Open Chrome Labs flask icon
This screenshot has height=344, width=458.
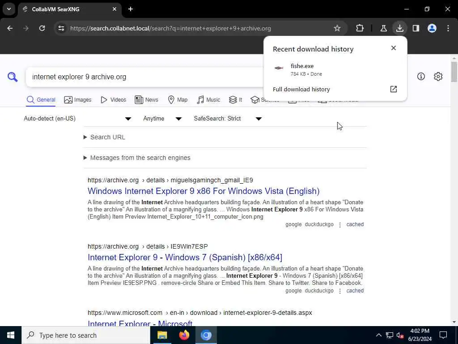383,28
